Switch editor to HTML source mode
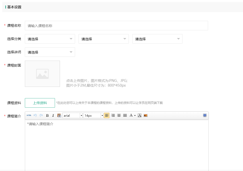Screen dimensions: 243x171 [x=29, y=115]
